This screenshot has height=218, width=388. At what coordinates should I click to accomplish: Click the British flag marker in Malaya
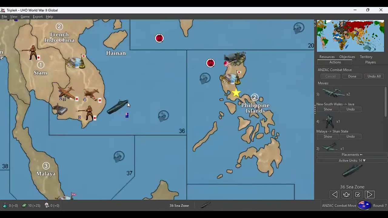[x=73, y=194]
